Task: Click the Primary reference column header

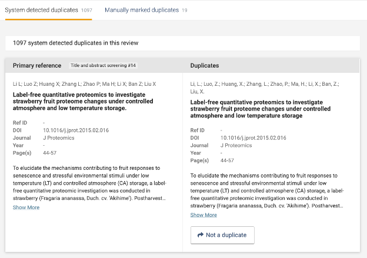Action: (36, 65)
